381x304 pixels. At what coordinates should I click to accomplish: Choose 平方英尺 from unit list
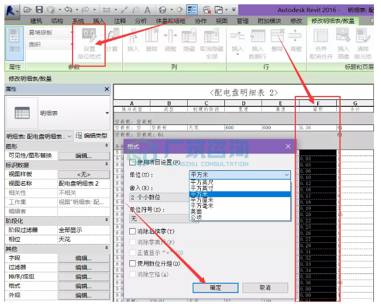click(240, 182)
